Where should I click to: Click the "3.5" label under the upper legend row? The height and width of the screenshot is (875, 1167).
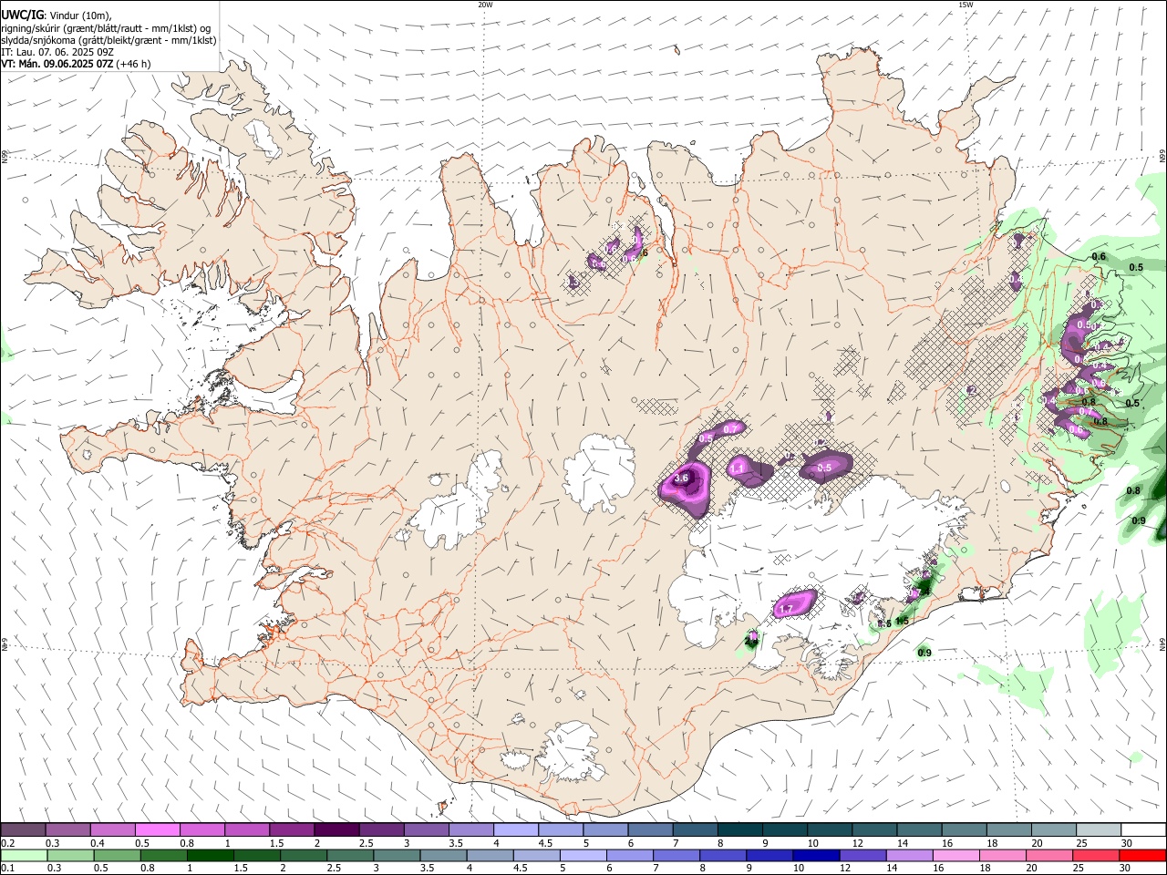click(456, 843)
